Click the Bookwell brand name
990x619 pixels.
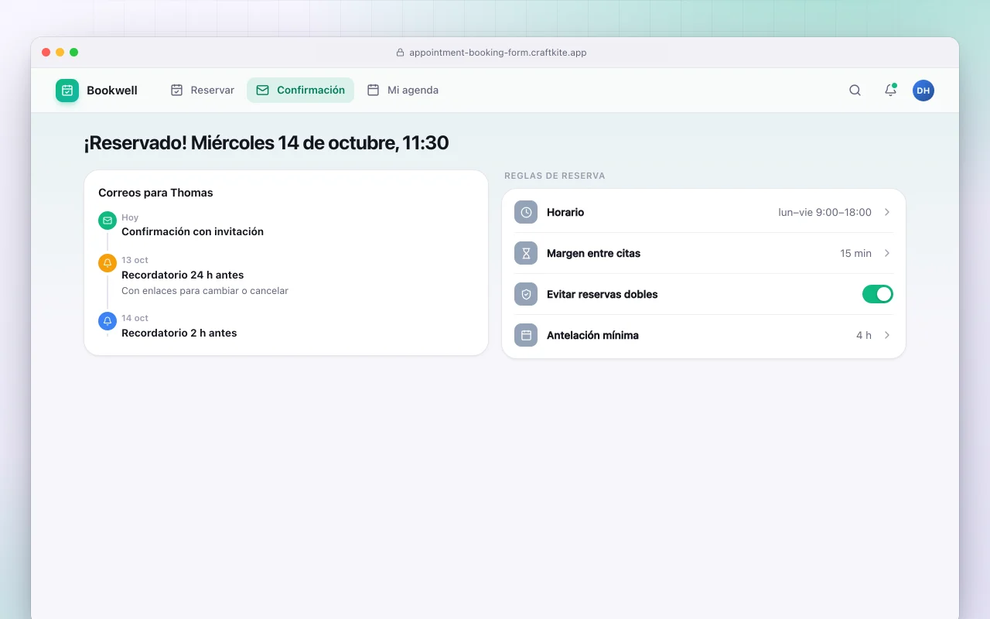pos(112,91)
